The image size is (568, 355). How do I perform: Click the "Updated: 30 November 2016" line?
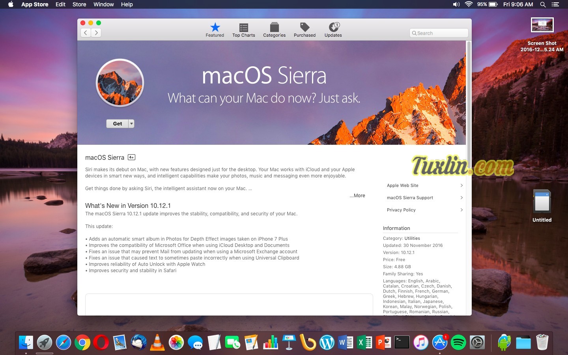pyautogui.click(x=413, y=245)
